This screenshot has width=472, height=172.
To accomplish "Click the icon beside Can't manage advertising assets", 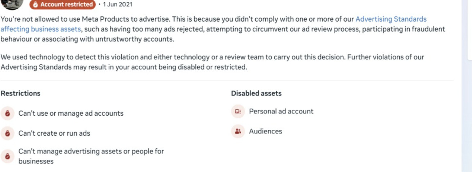I will pos(7,156).
